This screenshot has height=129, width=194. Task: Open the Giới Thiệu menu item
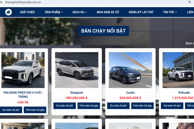27,12
